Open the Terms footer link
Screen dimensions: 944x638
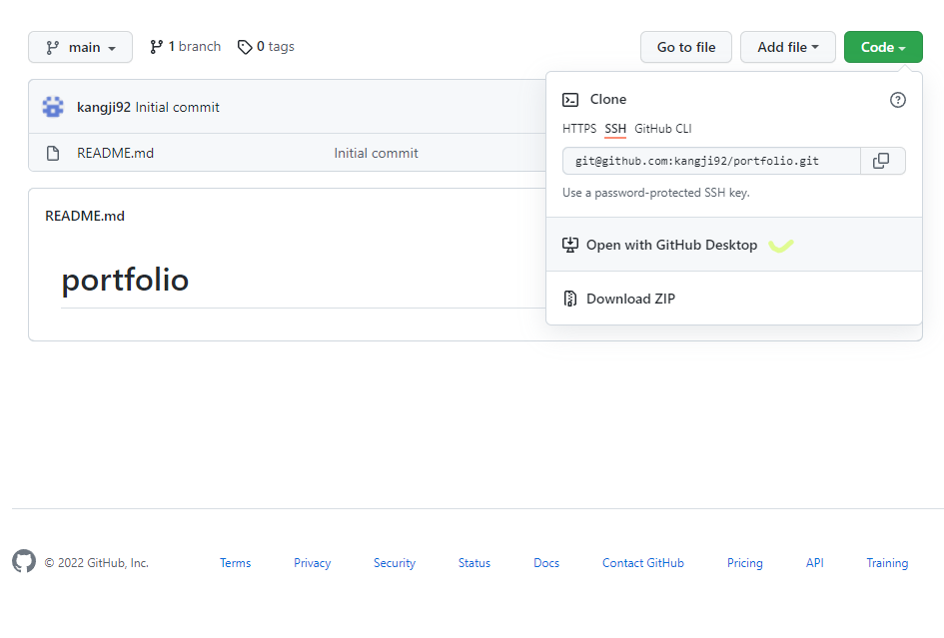(235, 563)
